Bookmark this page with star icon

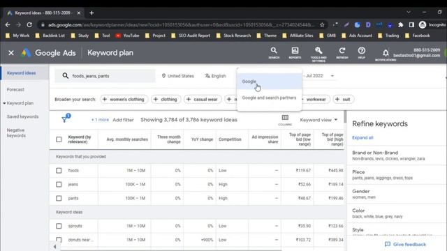[x=322, y=25]
